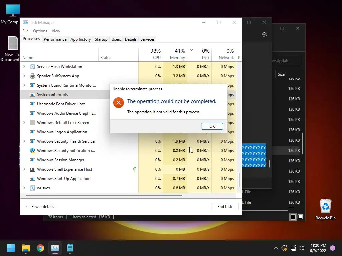The image size is (342, 256).
Task: Click Task Manager taskbar icon
Action: click(x=55, y=248)
